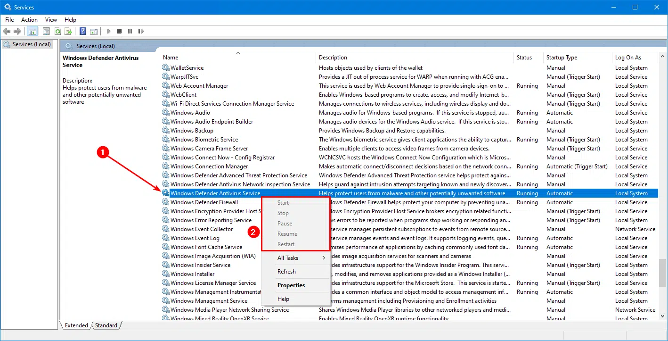Click the gear icon beside Windows Installer

[x=166, y=274]
